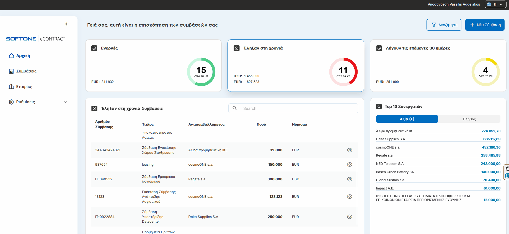The height and width of the screenshot is (234, 509).
Task: View contract 987654 using its eye icon
Action: 350,165
